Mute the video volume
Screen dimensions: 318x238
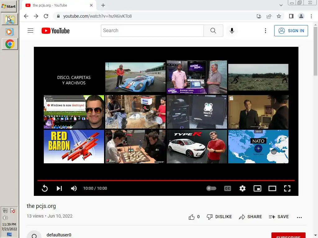point(74,188)
